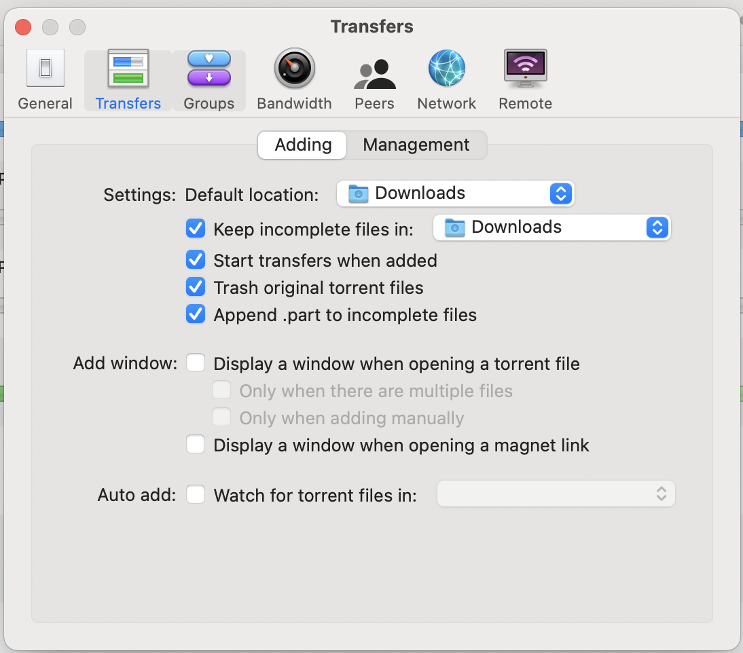Enable window display when opening a torrent file
This screenshot has width=743, height=653.
(195, 363)
